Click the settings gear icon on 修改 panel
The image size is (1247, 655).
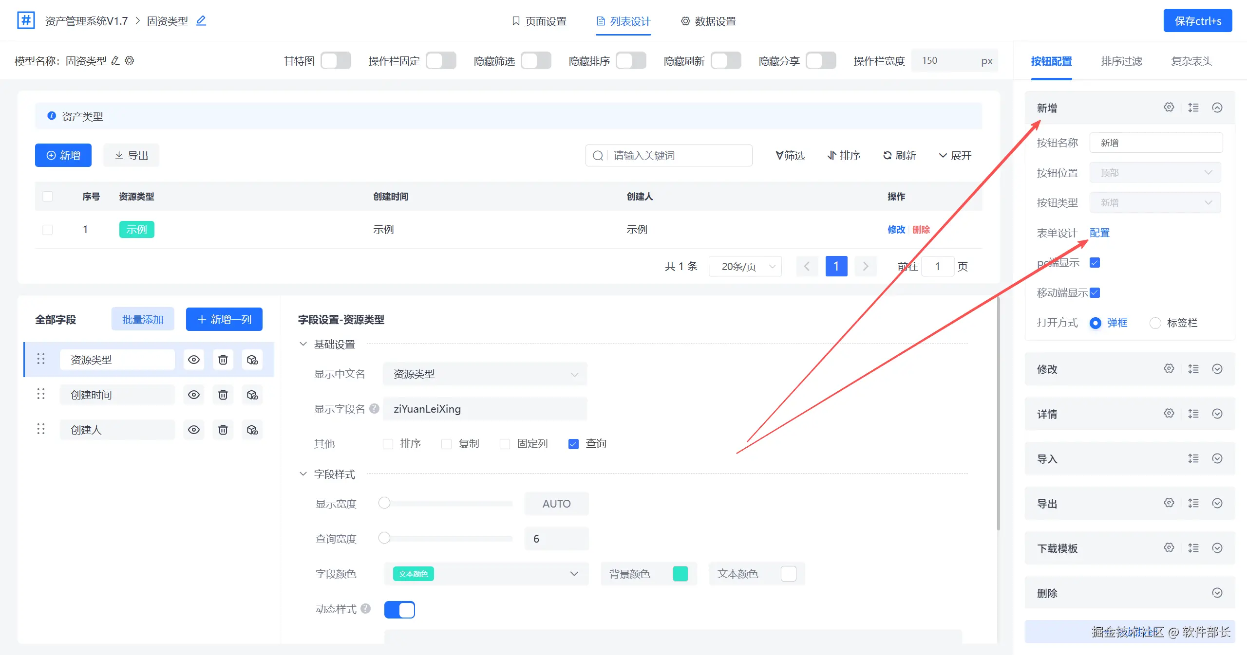(x=1169, y=368)
